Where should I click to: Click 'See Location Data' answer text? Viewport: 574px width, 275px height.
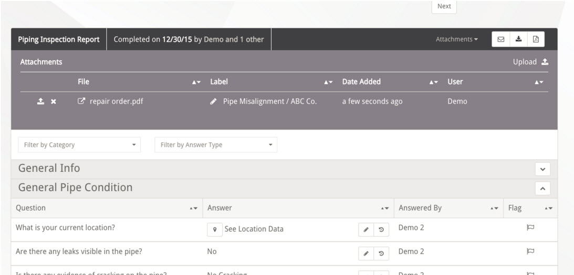(x=254, y=229)
